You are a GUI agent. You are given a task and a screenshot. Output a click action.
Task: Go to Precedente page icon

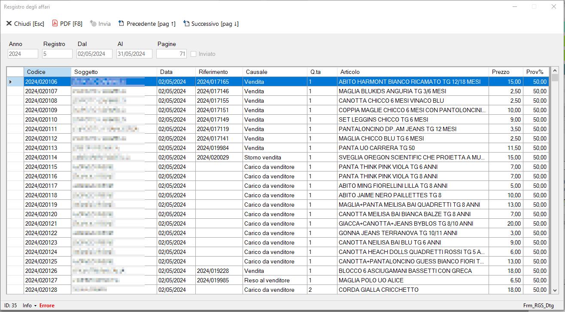tap(122, 24)
